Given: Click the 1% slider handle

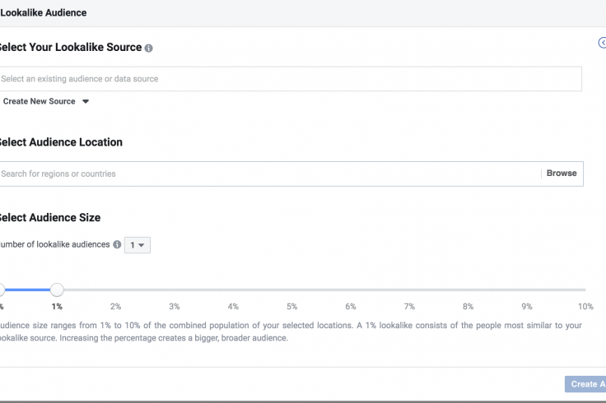Looking at the screenshot, I should [x=57, y=290].
